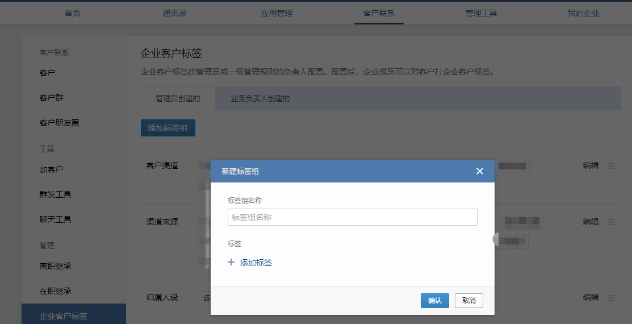This screenshot has width=632, height=324.
Task: Switch to the 业务负责人创建的 tab
Action: [x=260, y=98]
